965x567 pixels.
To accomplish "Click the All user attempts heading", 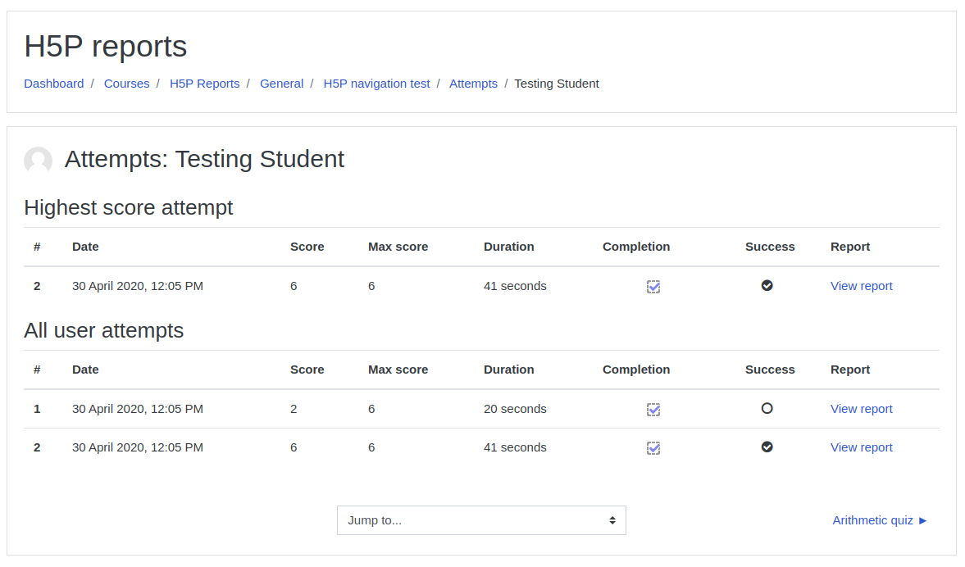I will 104,331.
